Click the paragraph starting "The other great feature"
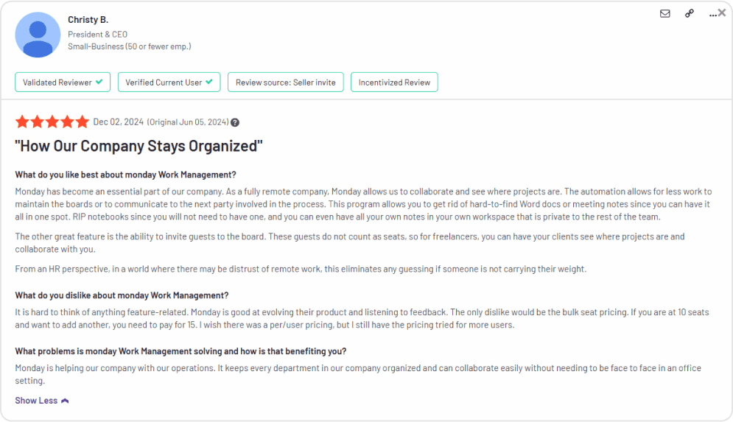The width and height of the screenshot is (733, 422). pos(350,243)
